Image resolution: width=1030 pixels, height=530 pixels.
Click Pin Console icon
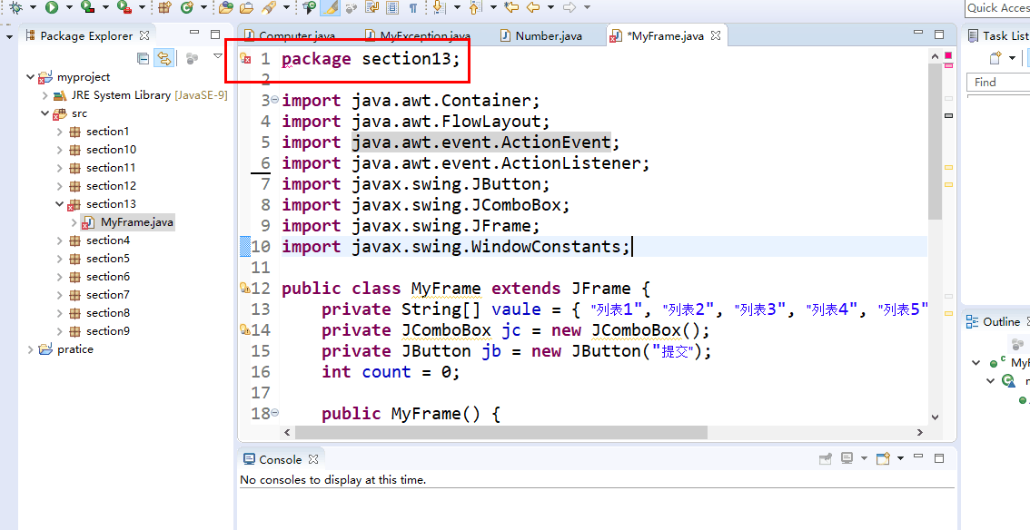tap(826, 458)
